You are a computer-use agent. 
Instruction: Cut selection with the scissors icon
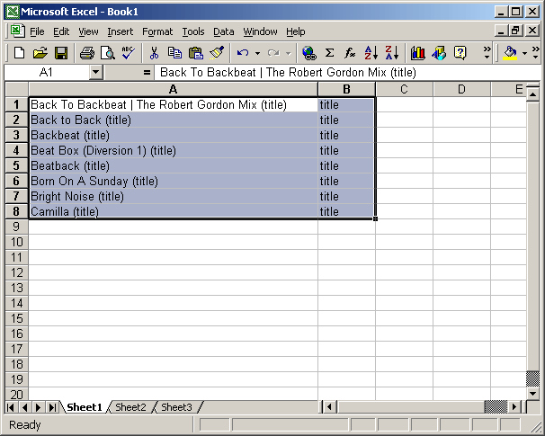coord(154,53)
